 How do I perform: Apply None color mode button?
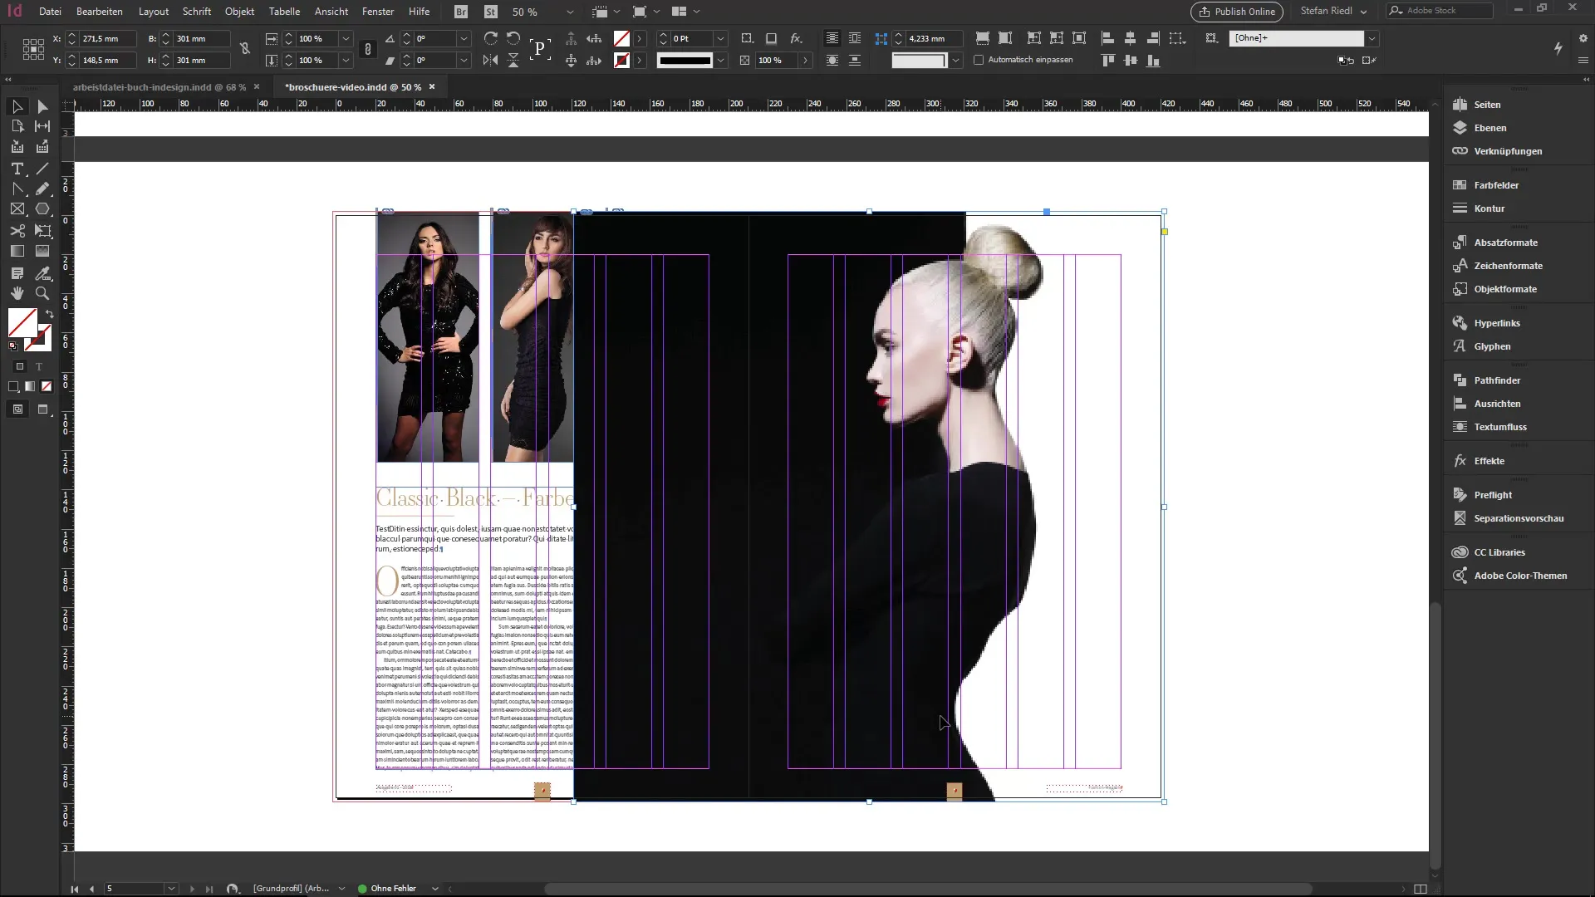(x=47, y=386)
